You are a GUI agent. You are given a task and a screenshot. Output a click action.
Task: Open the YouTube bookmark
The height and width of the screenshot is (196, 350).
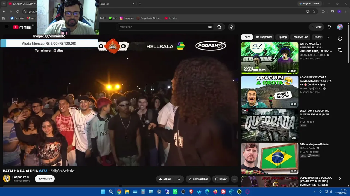click(171, 18)
